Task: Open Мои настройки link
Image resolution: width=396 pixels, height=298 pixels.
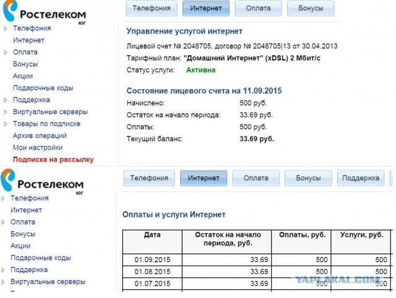Action: 38,147
